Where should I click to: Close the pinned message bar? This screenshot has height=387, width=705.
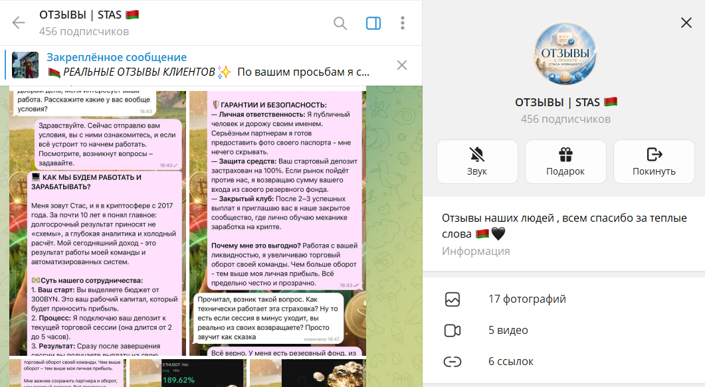(x=402, y=65)
